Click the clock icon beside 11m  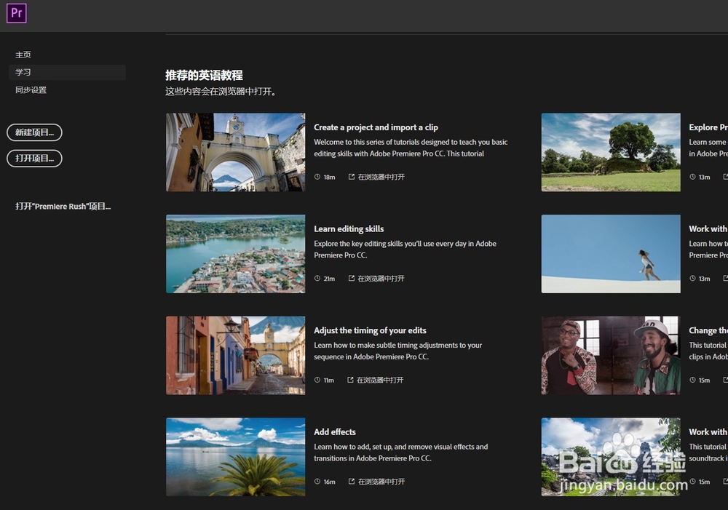pos(317,380)
